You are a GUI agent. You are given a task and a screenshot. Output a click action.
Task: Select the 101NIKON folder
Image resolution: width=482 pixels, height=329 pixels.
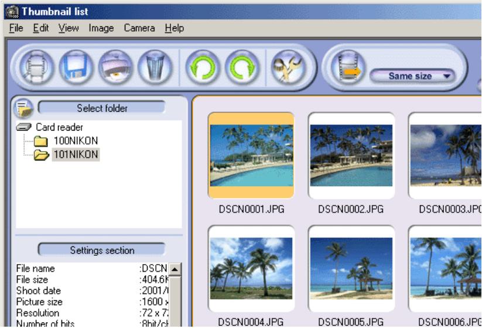point(76,154)
